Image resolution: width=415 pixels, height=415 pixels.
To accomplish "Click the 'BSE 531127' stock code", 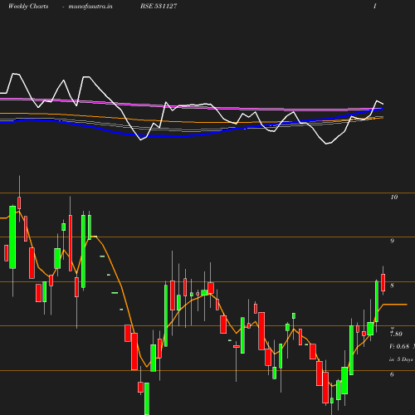I will 159,6.
